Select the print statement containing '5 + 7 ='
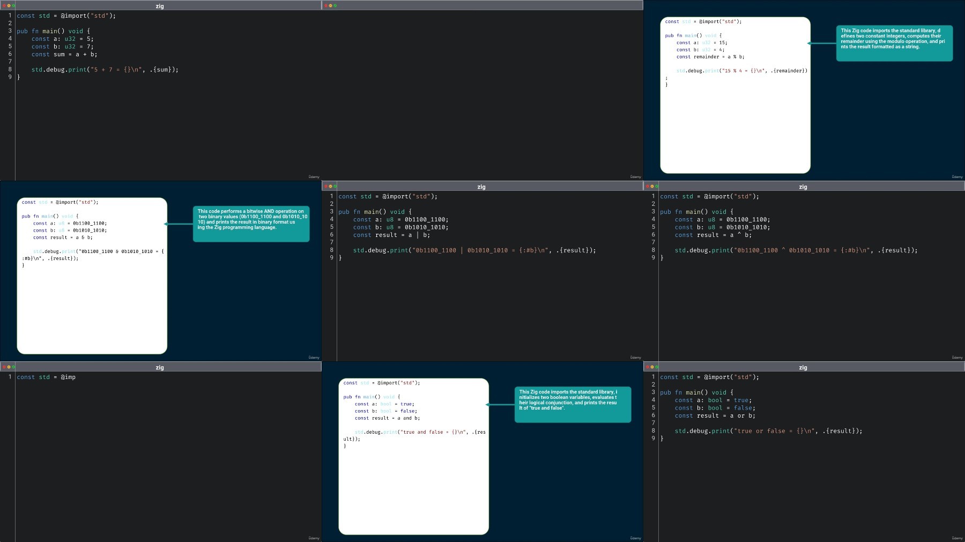This screenshot has height=542, width=965. click(x=105, y=70)
